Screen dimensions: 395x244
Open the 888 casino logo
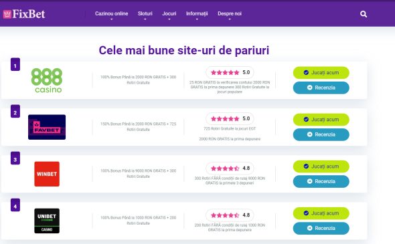[x=47, y=80]
